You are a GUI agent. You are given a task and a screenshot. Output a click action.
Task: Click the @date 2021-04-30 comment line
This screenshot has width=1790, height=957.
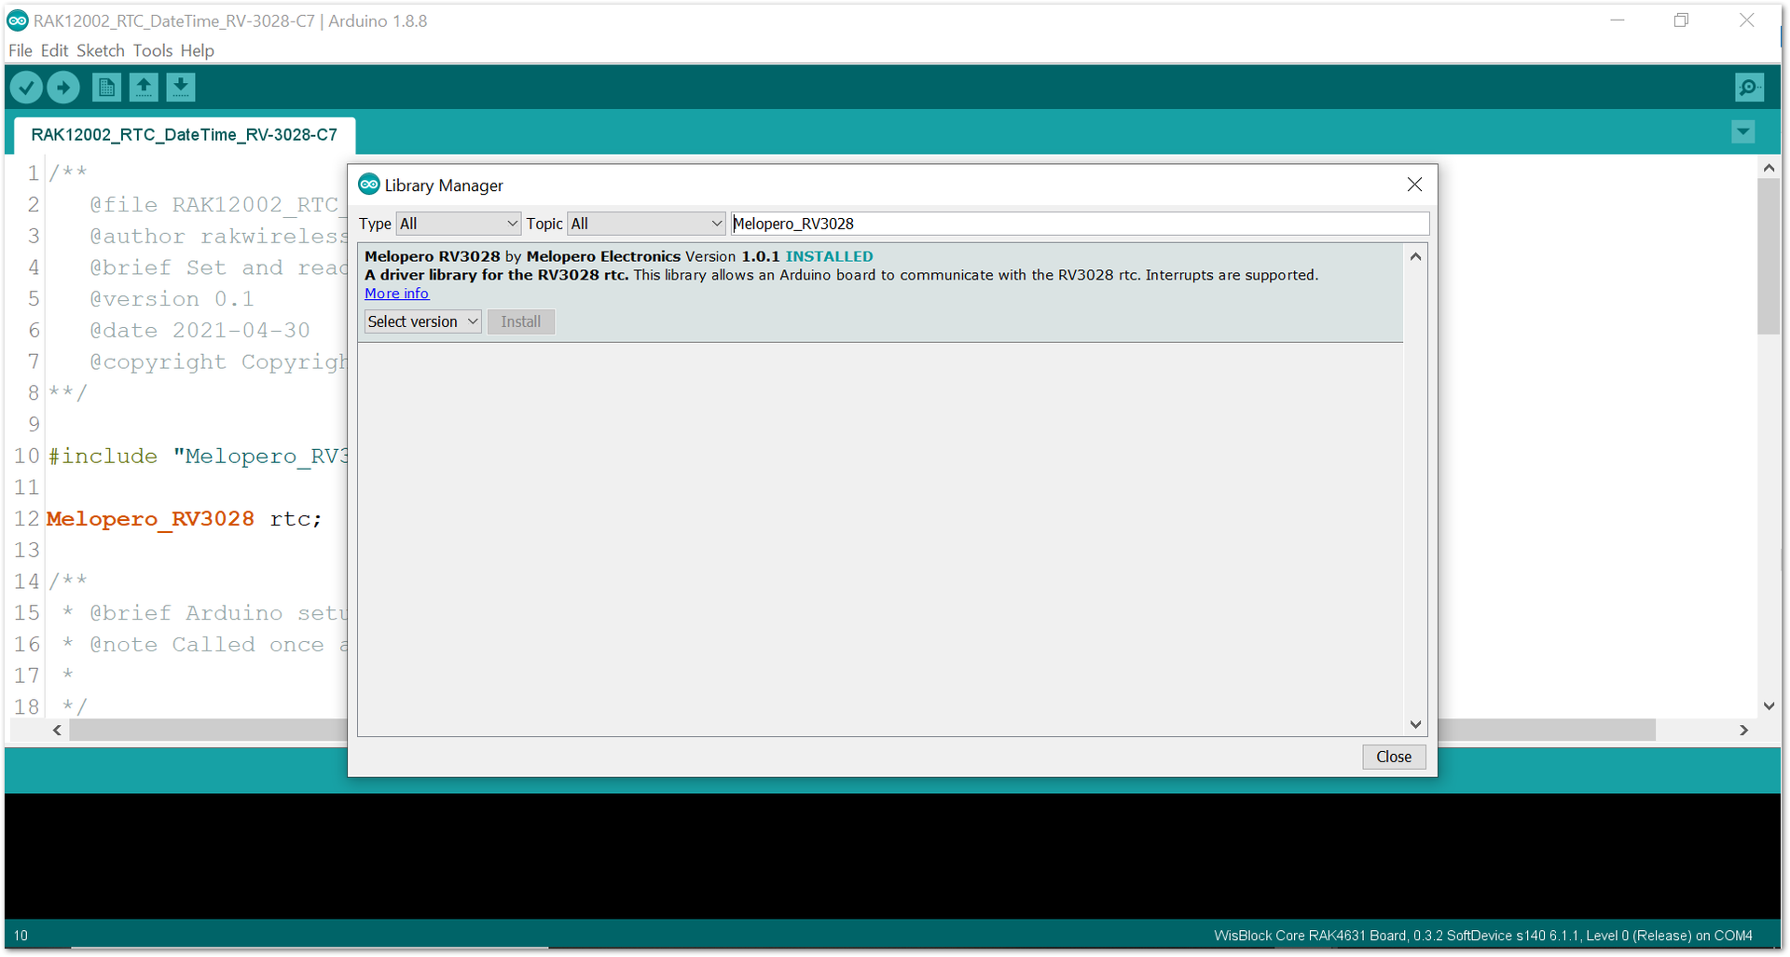click(x=200, y=331)
